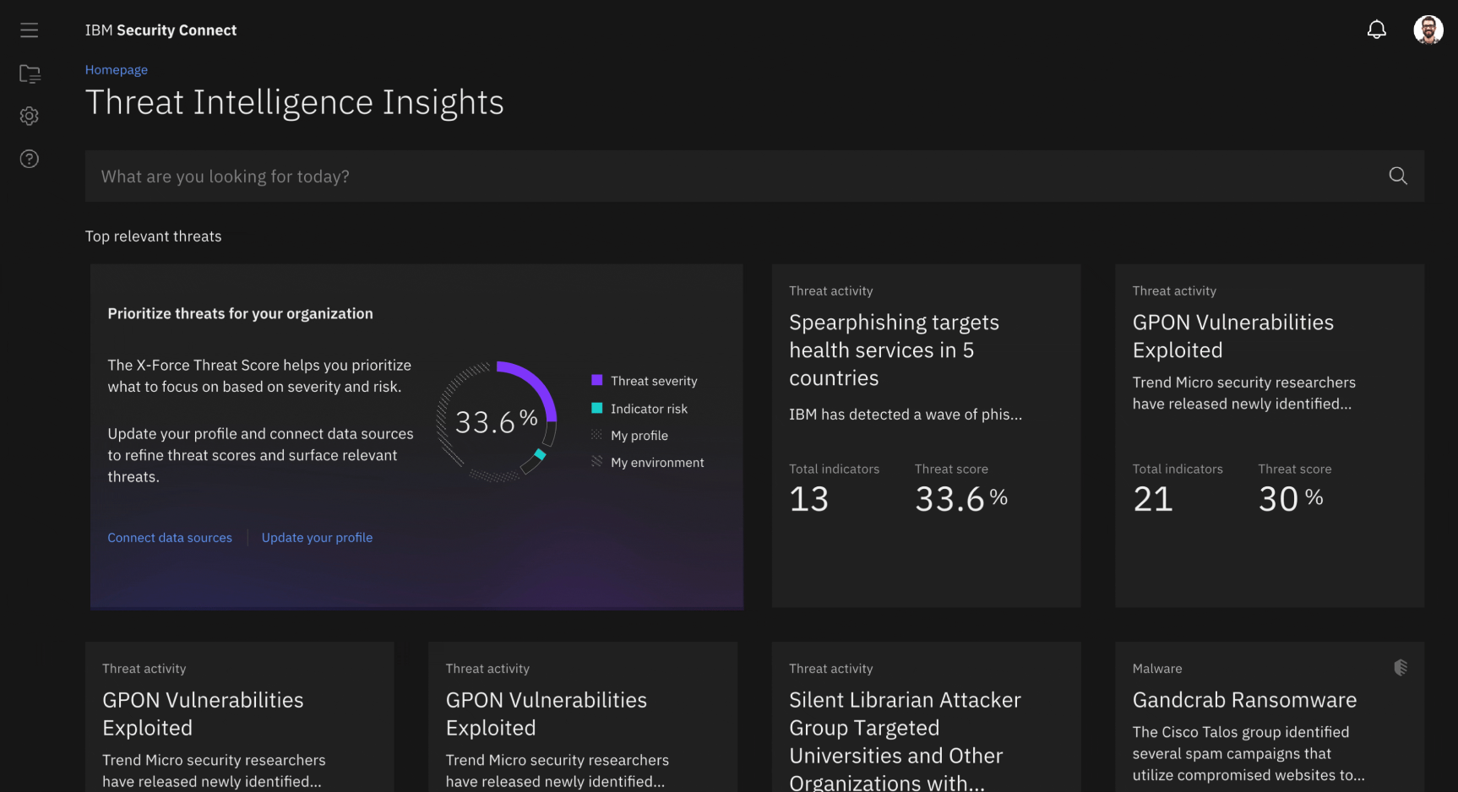Click the Top relevant threats section label
This screenshot has width=1458, height=792.
tap(153, 236)
